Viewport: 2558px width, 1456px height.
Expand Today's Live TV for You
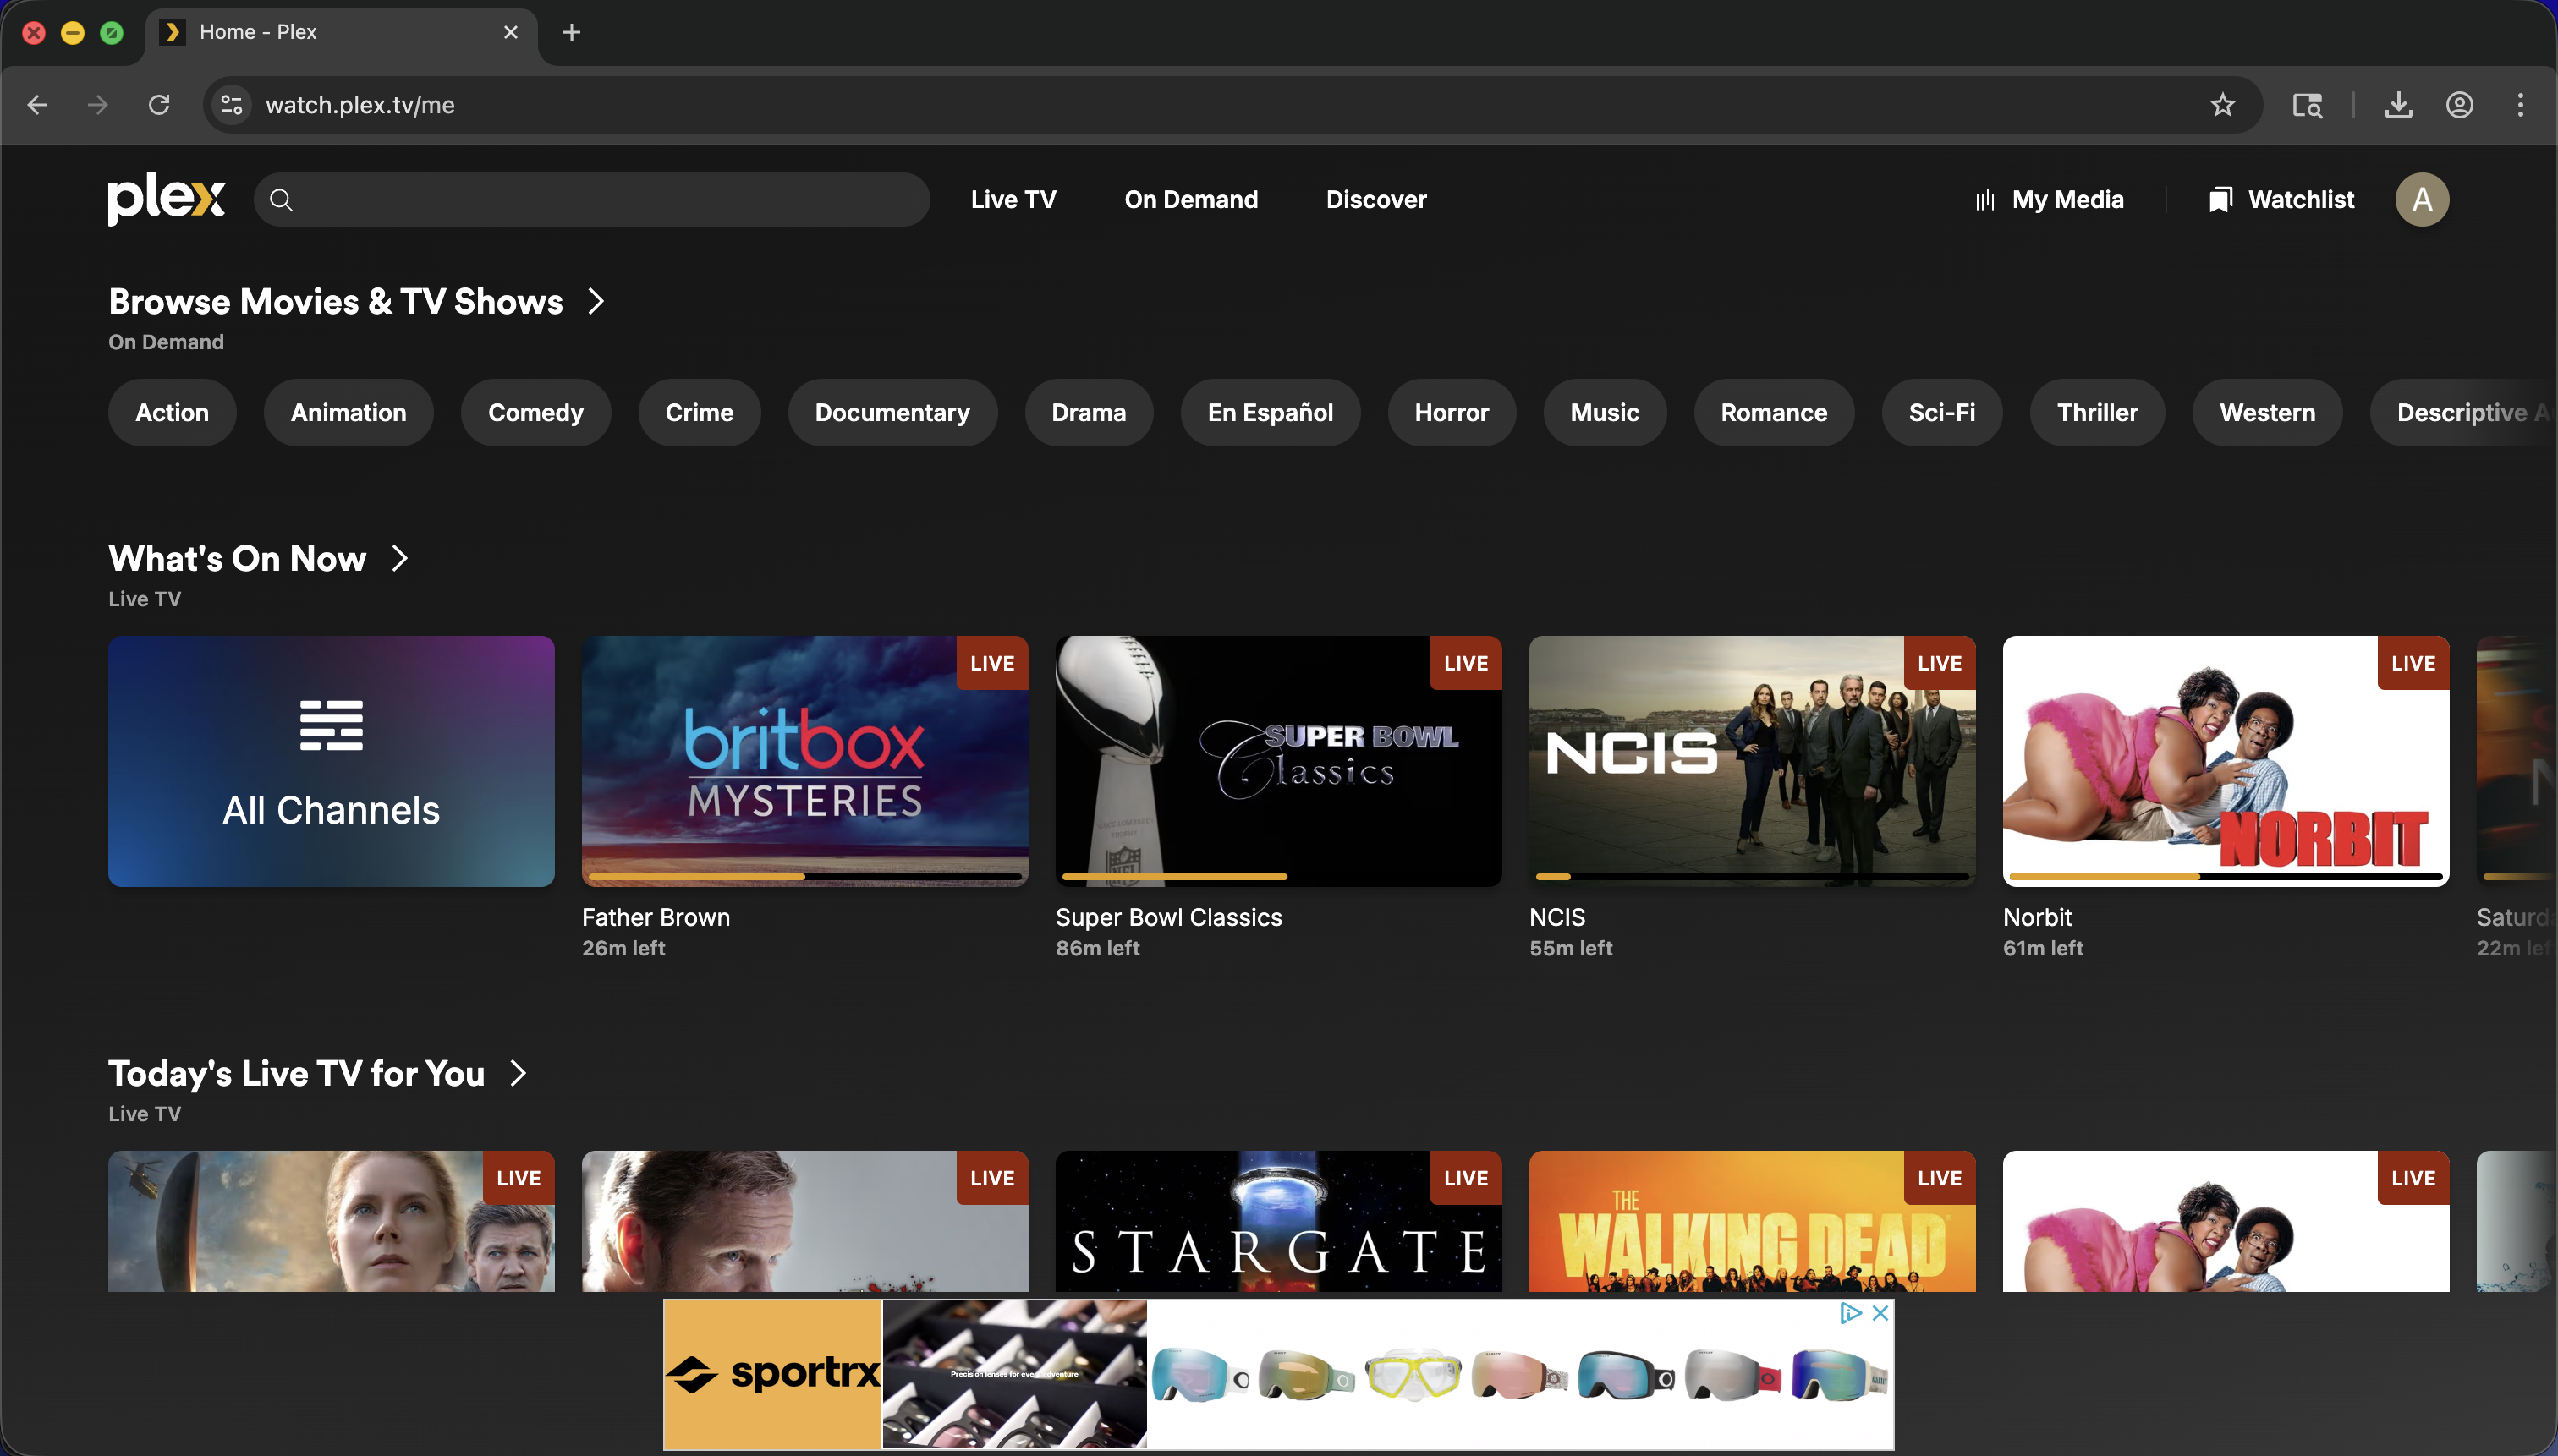[519, 1073]
